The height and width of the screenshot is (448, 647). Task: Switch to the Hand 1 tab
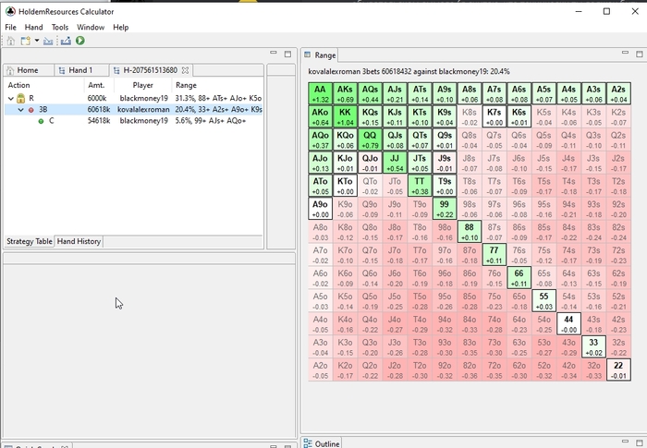[x=81, y=70]
